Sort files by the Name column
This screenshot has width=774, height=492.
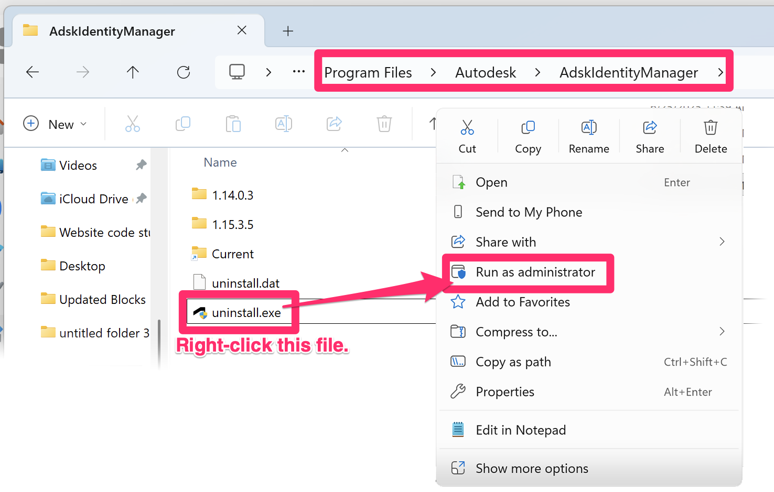coord(220,162)
